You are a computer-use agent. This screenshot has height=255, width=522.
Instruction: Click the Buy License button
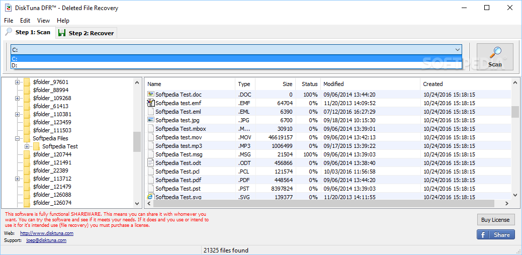[x=495, y=220]
